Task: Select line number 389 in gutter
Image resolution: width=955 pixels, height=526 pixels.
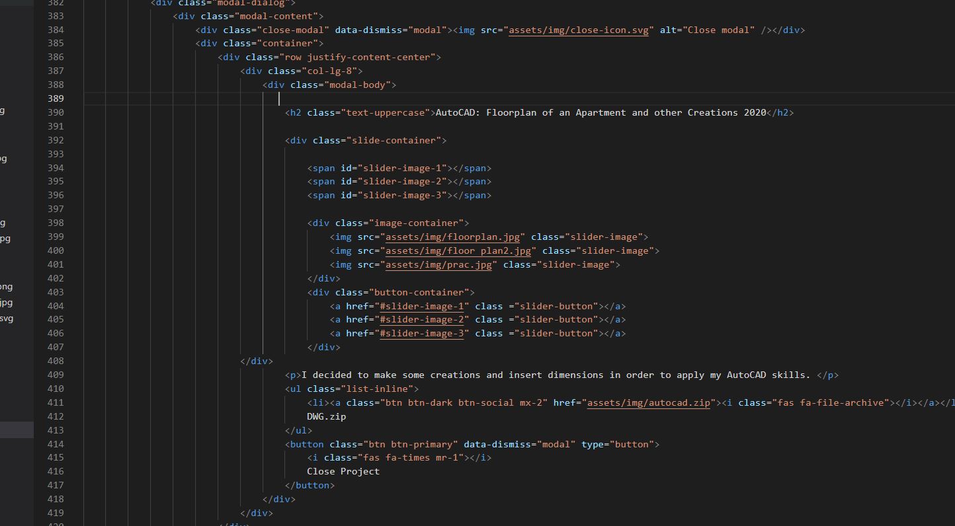Action: click(56, 98)
